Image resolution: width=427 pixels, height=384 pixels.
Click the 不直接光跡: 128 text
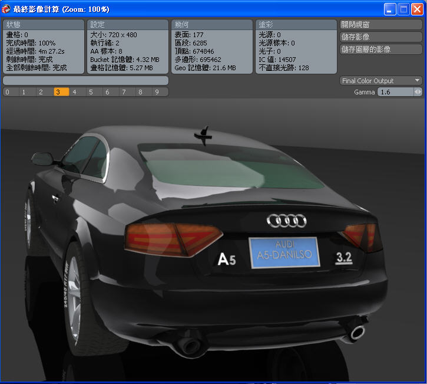coord(284,68)
